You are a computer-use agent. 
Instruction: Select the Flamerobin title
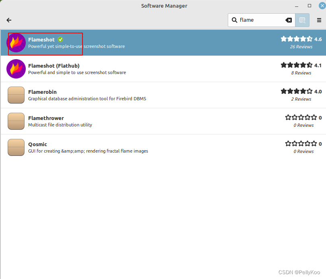[42, 92]
